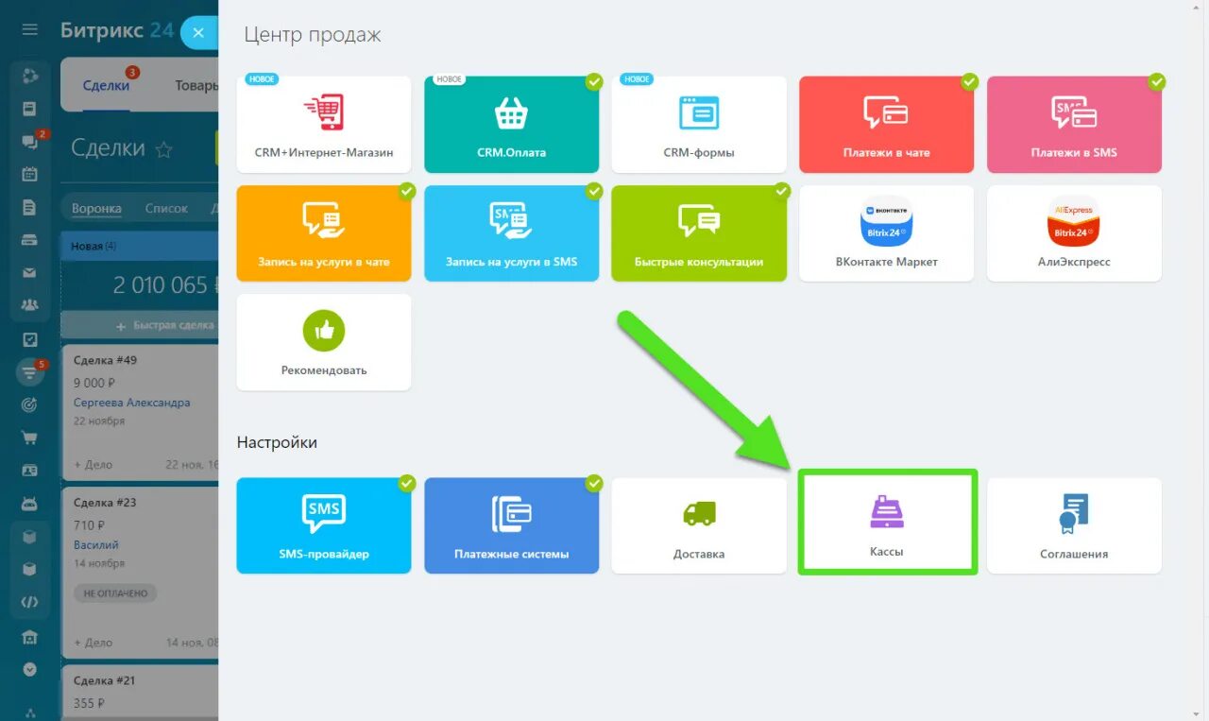Open the robot icon in the sidebar
Image resolution: width=1209 pixels, height=721 pixels.
[x=29, y=503]
